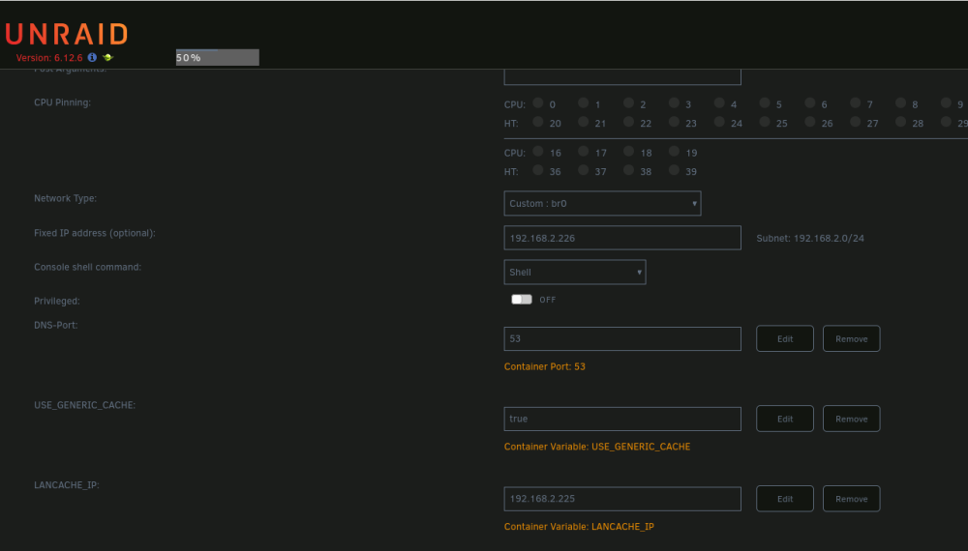Click the green icon beside the version info
The height and width of the screenshot is (551, 968).
(108, 57)
